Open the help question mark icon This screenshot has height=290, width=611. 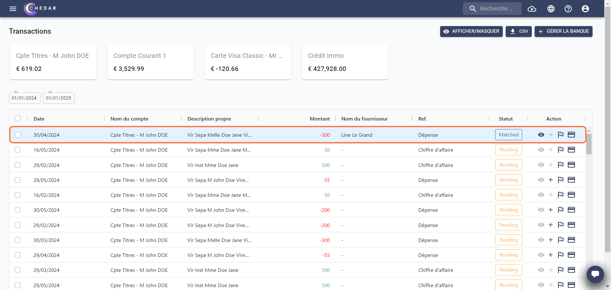point(568,9)
